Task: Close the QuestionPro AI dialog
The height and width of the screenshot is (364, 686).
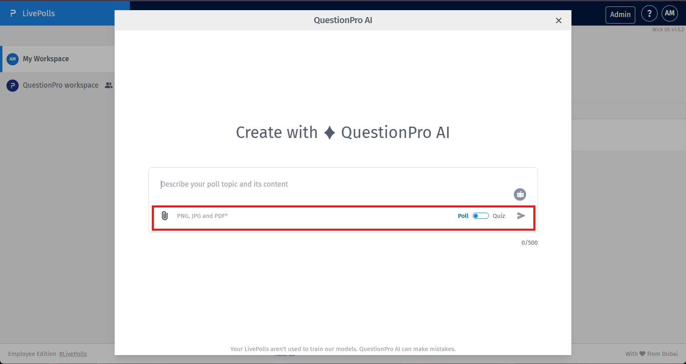Action: tap(559, 20)
